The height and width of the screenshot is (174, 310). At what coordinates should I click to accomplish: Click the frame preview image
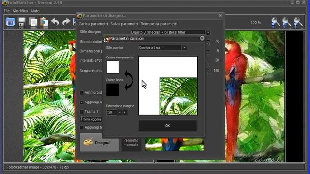(168, 86)
